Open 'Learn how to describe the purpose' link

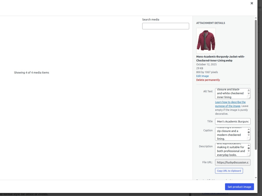(x=230, y=104)
